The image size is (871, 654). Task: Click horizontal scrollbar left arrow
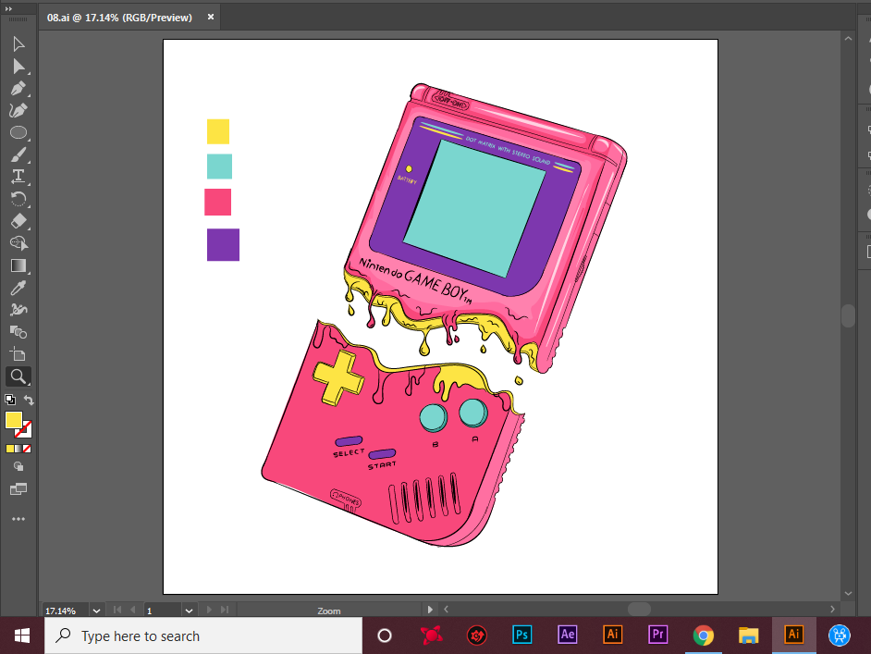coord(446,610)
